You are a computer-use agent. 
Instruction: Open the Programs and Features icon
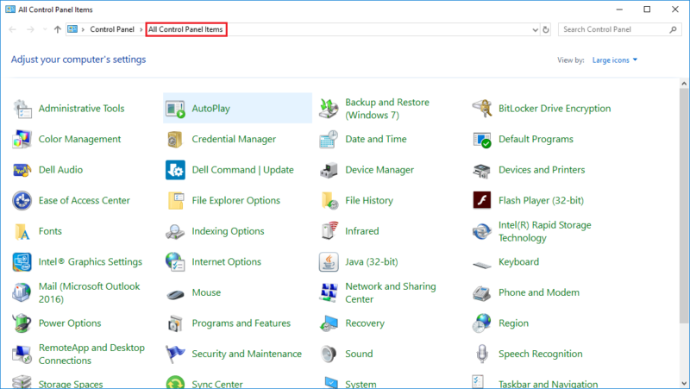[x=175, y=323]
